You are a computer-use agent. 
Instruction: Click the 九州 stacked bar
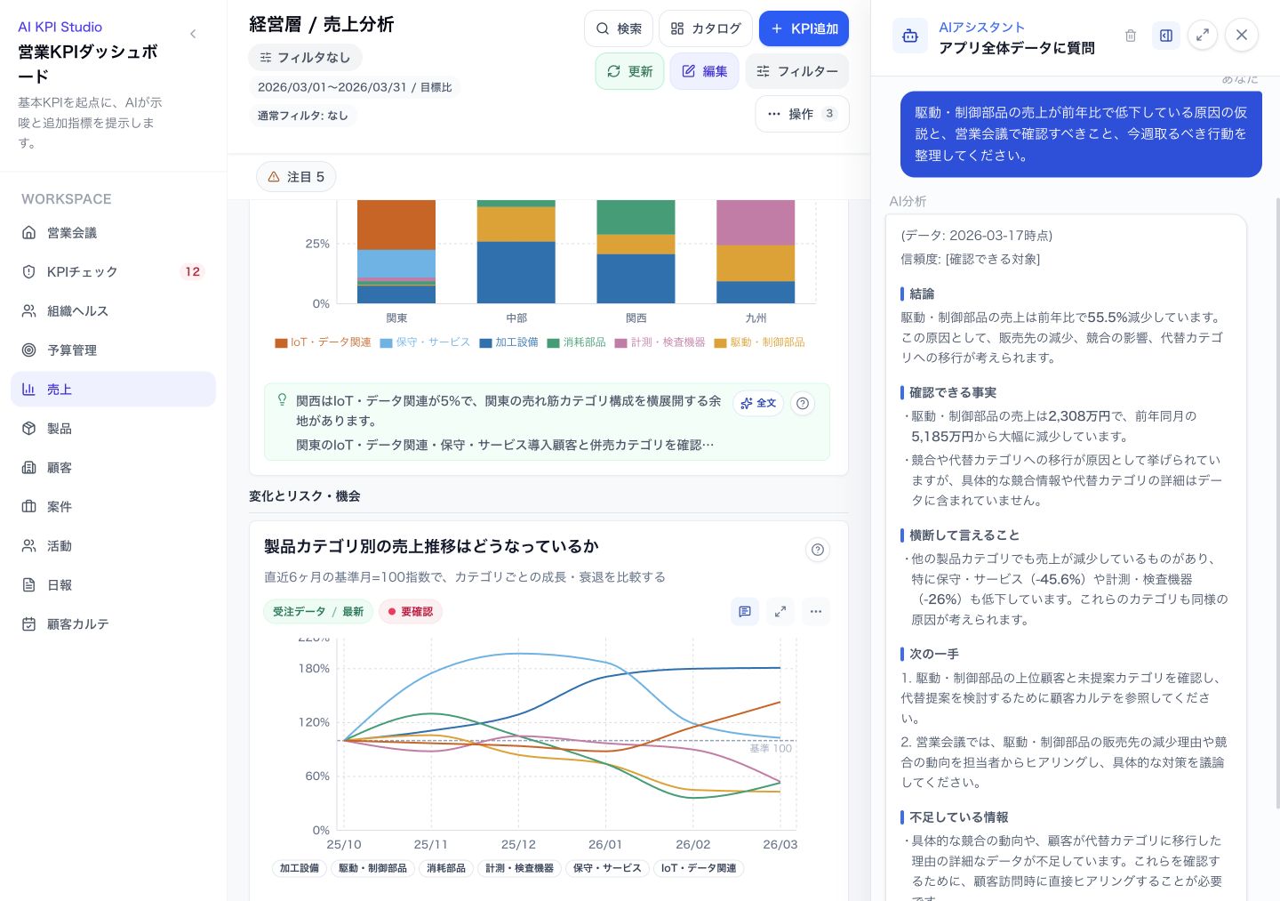click(x=756, y=252)
